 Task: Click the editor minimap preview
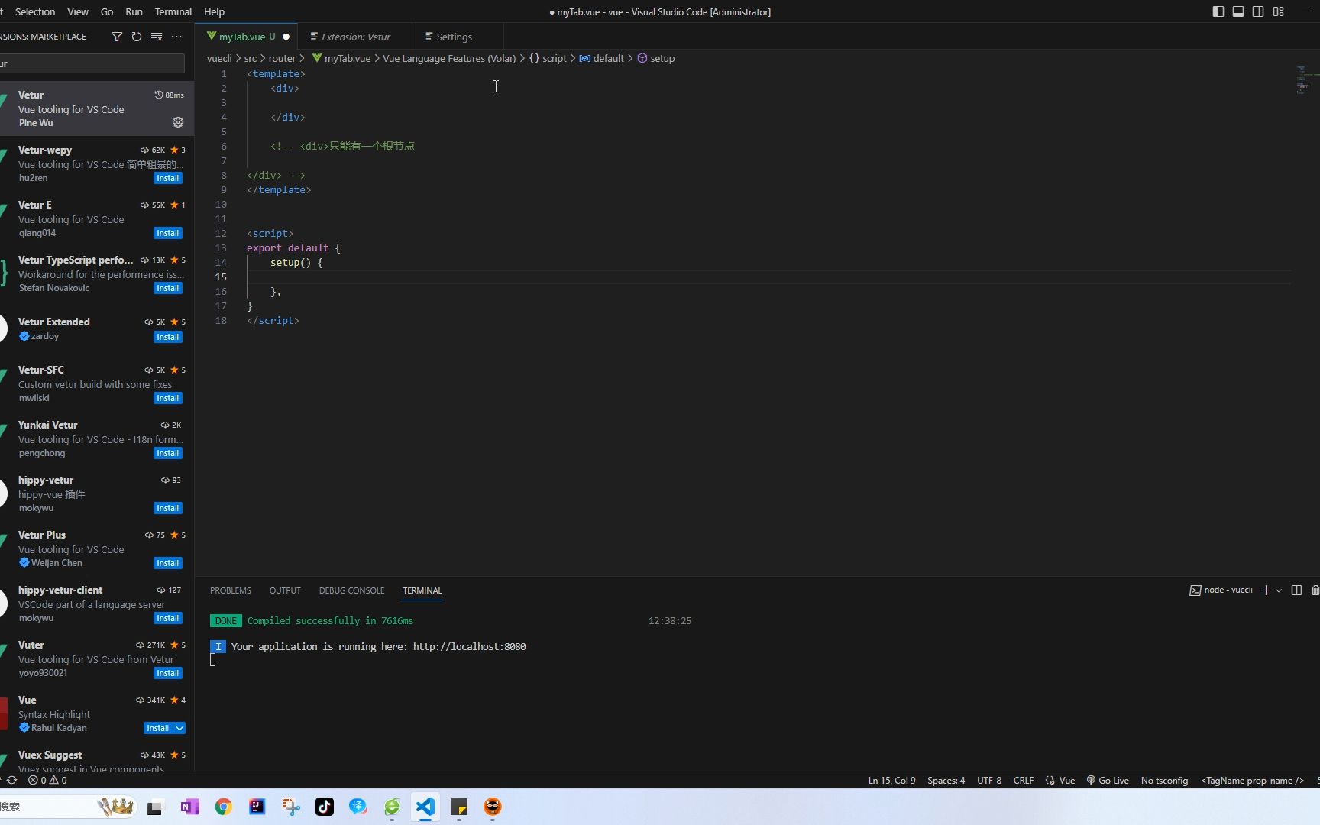(x=1305, y=80)
